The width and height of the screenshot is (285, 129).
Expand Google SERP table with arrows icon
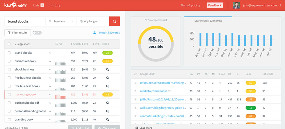click(135, 74)
